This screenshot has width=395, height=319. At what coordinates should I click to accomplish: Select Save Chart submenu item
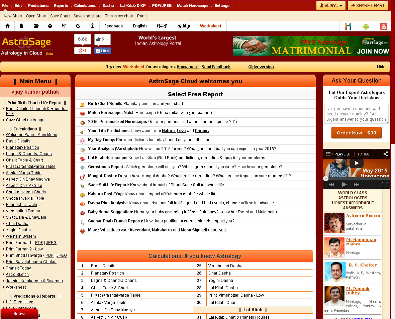(60, 16)
